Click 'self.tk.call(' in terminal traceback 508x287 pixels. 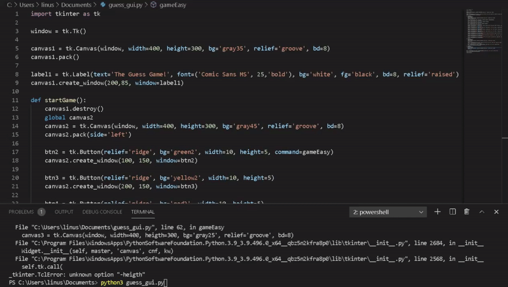point(42,267)
